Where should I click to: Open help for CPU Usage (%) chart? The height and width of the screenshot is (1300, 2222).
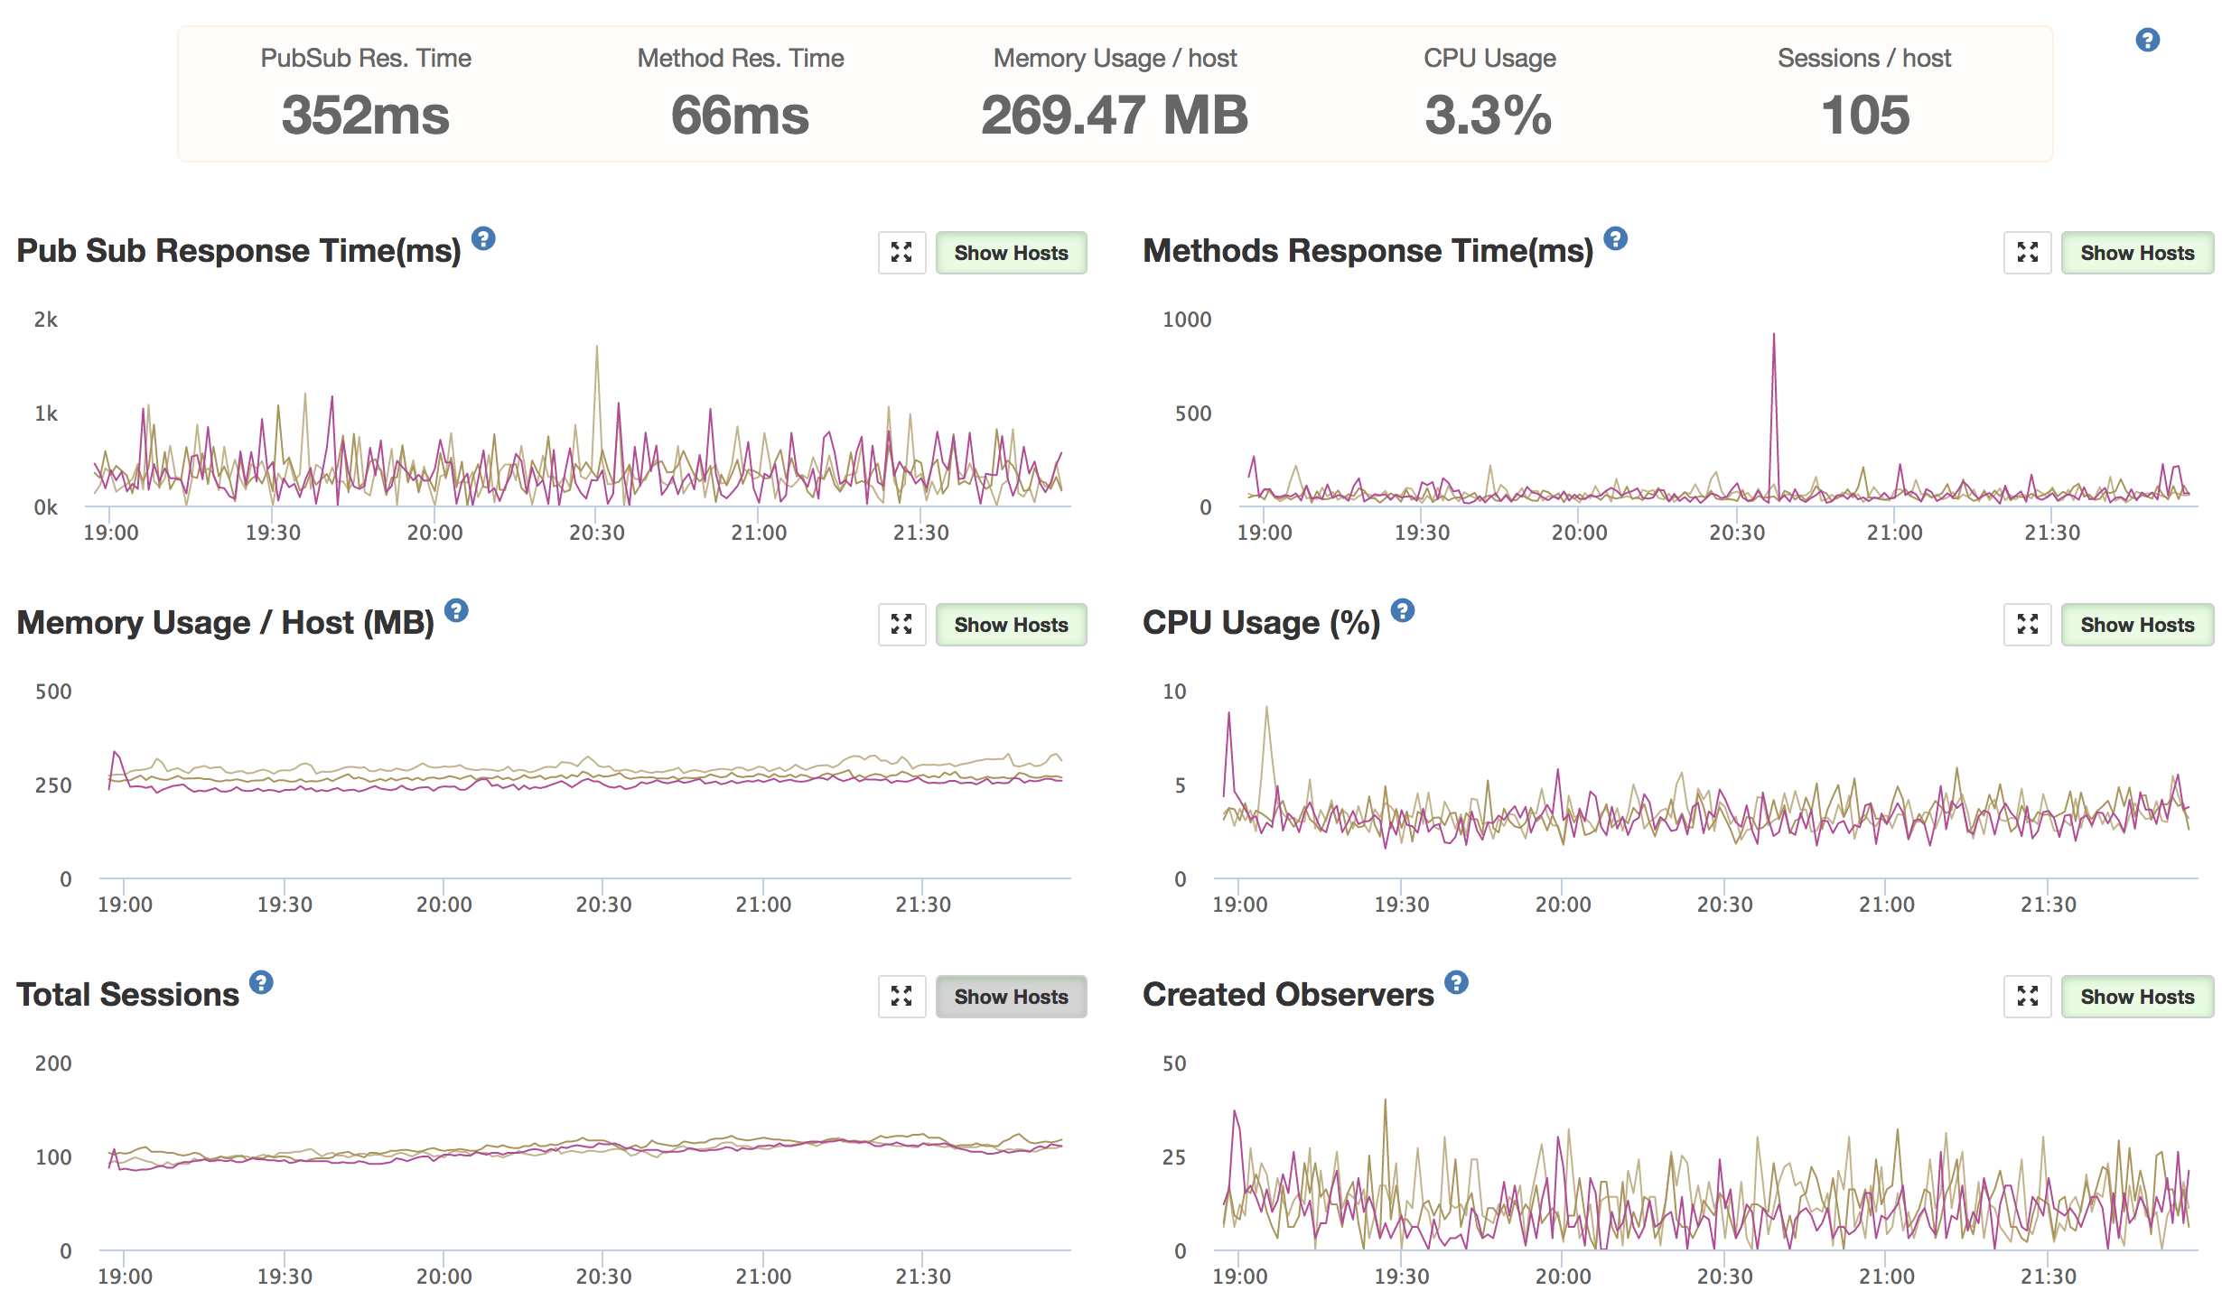tap(1402, 610)
